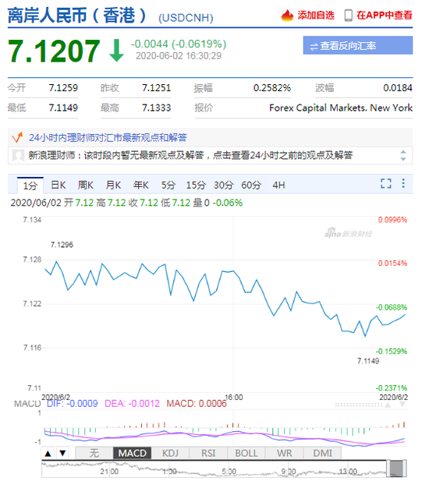Select the RSI indicator
The height and width of the screenshot is (481, 429).
pyautogui.click(x=208, y=453)
